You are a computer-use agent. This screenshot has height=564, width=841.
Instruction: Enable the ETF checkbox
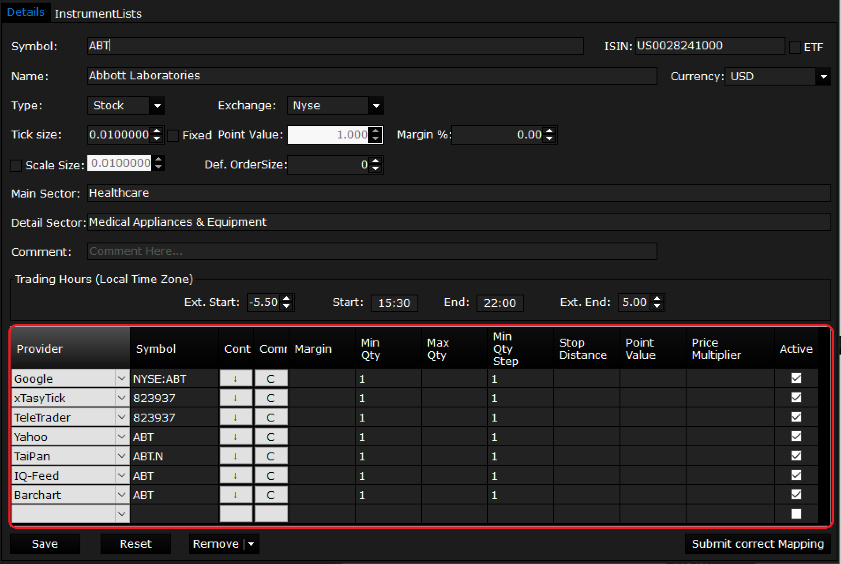tap(795, 47)
